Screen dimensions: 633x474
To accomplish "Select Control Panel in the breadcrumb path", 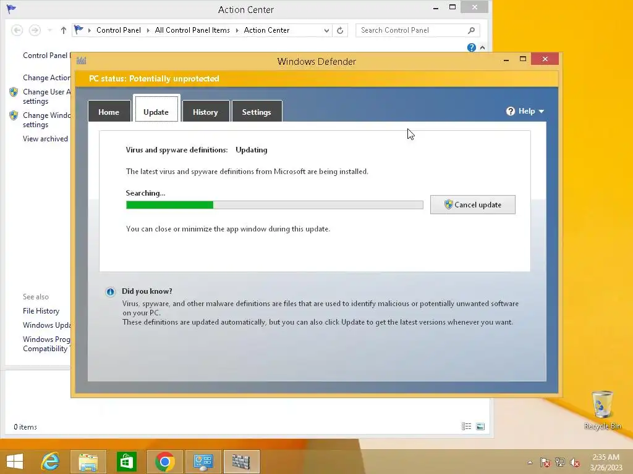I will tap(119, 30).
